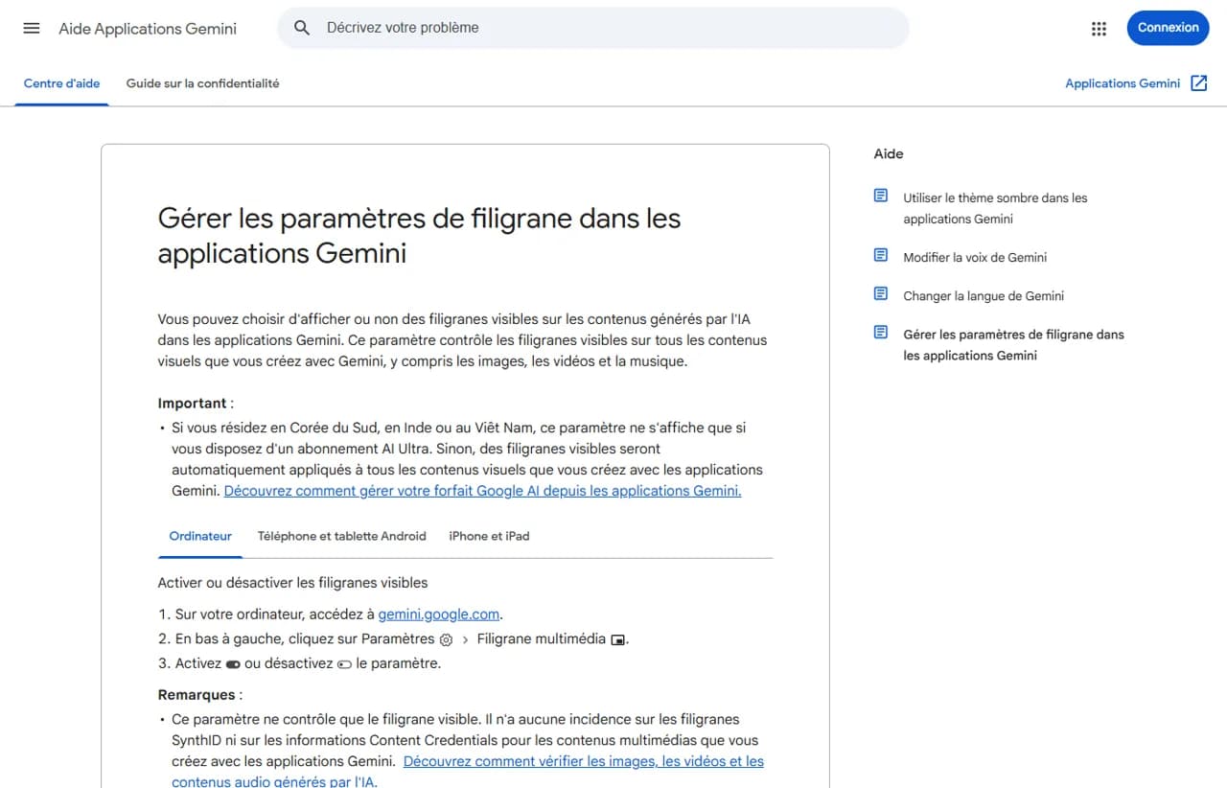Click the activated toggle icon in step 3
Image resolution: width=1227 pixels, height=788 pixels.
click(233, 664)
